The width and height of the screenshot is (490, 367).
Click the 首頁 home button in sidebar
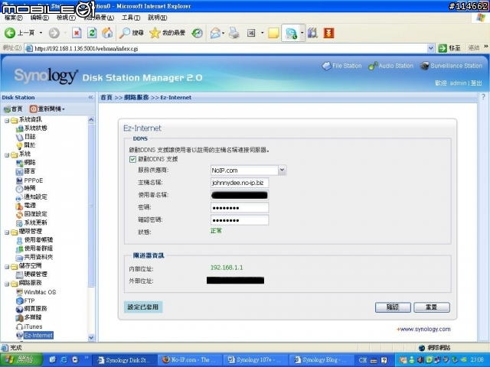[13, 109]
